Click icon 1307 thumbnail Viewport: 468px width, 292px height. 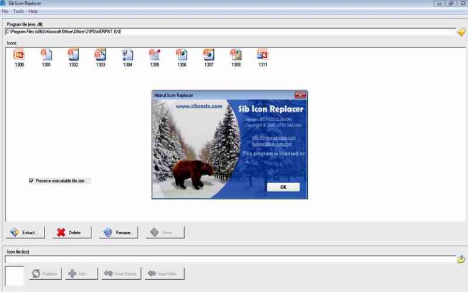tap(209, 55)
